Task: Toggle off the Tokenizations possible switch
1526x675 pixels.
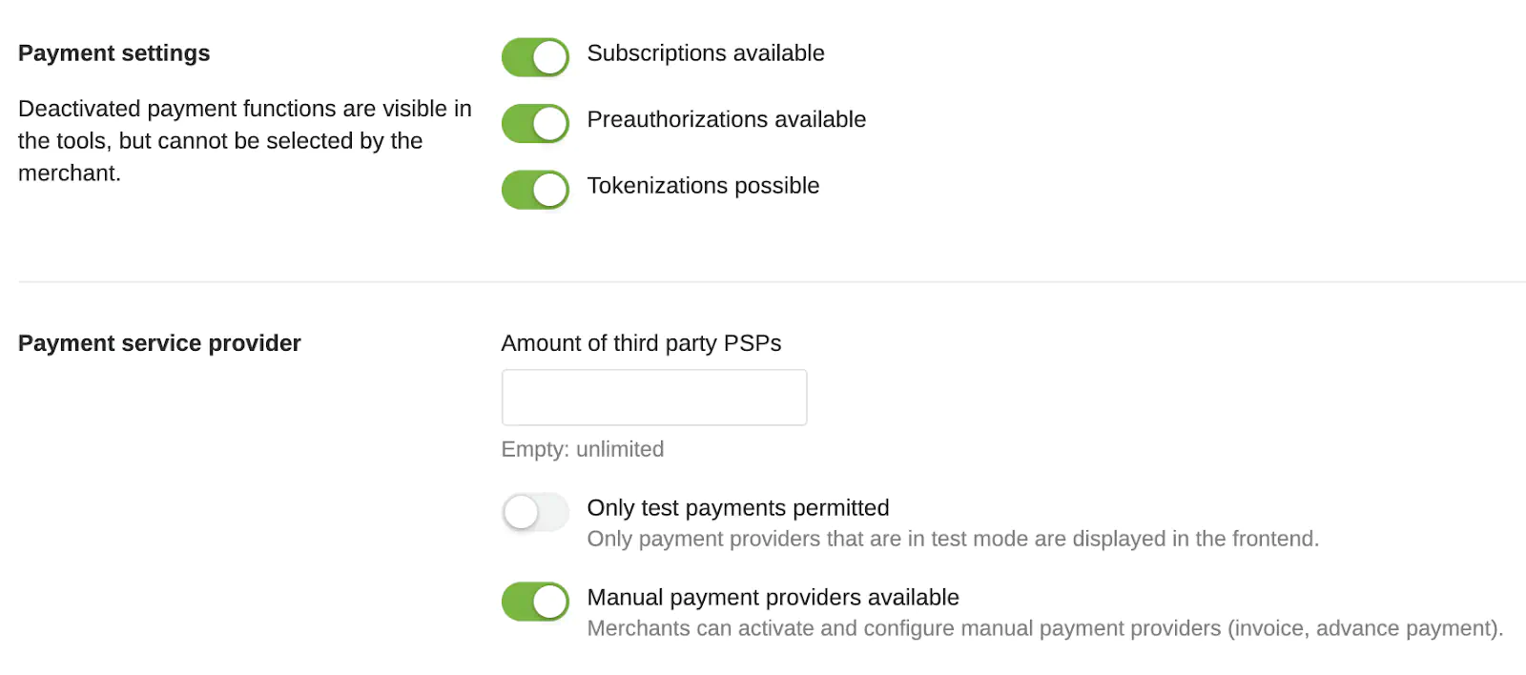Action: tap(535, 190)
